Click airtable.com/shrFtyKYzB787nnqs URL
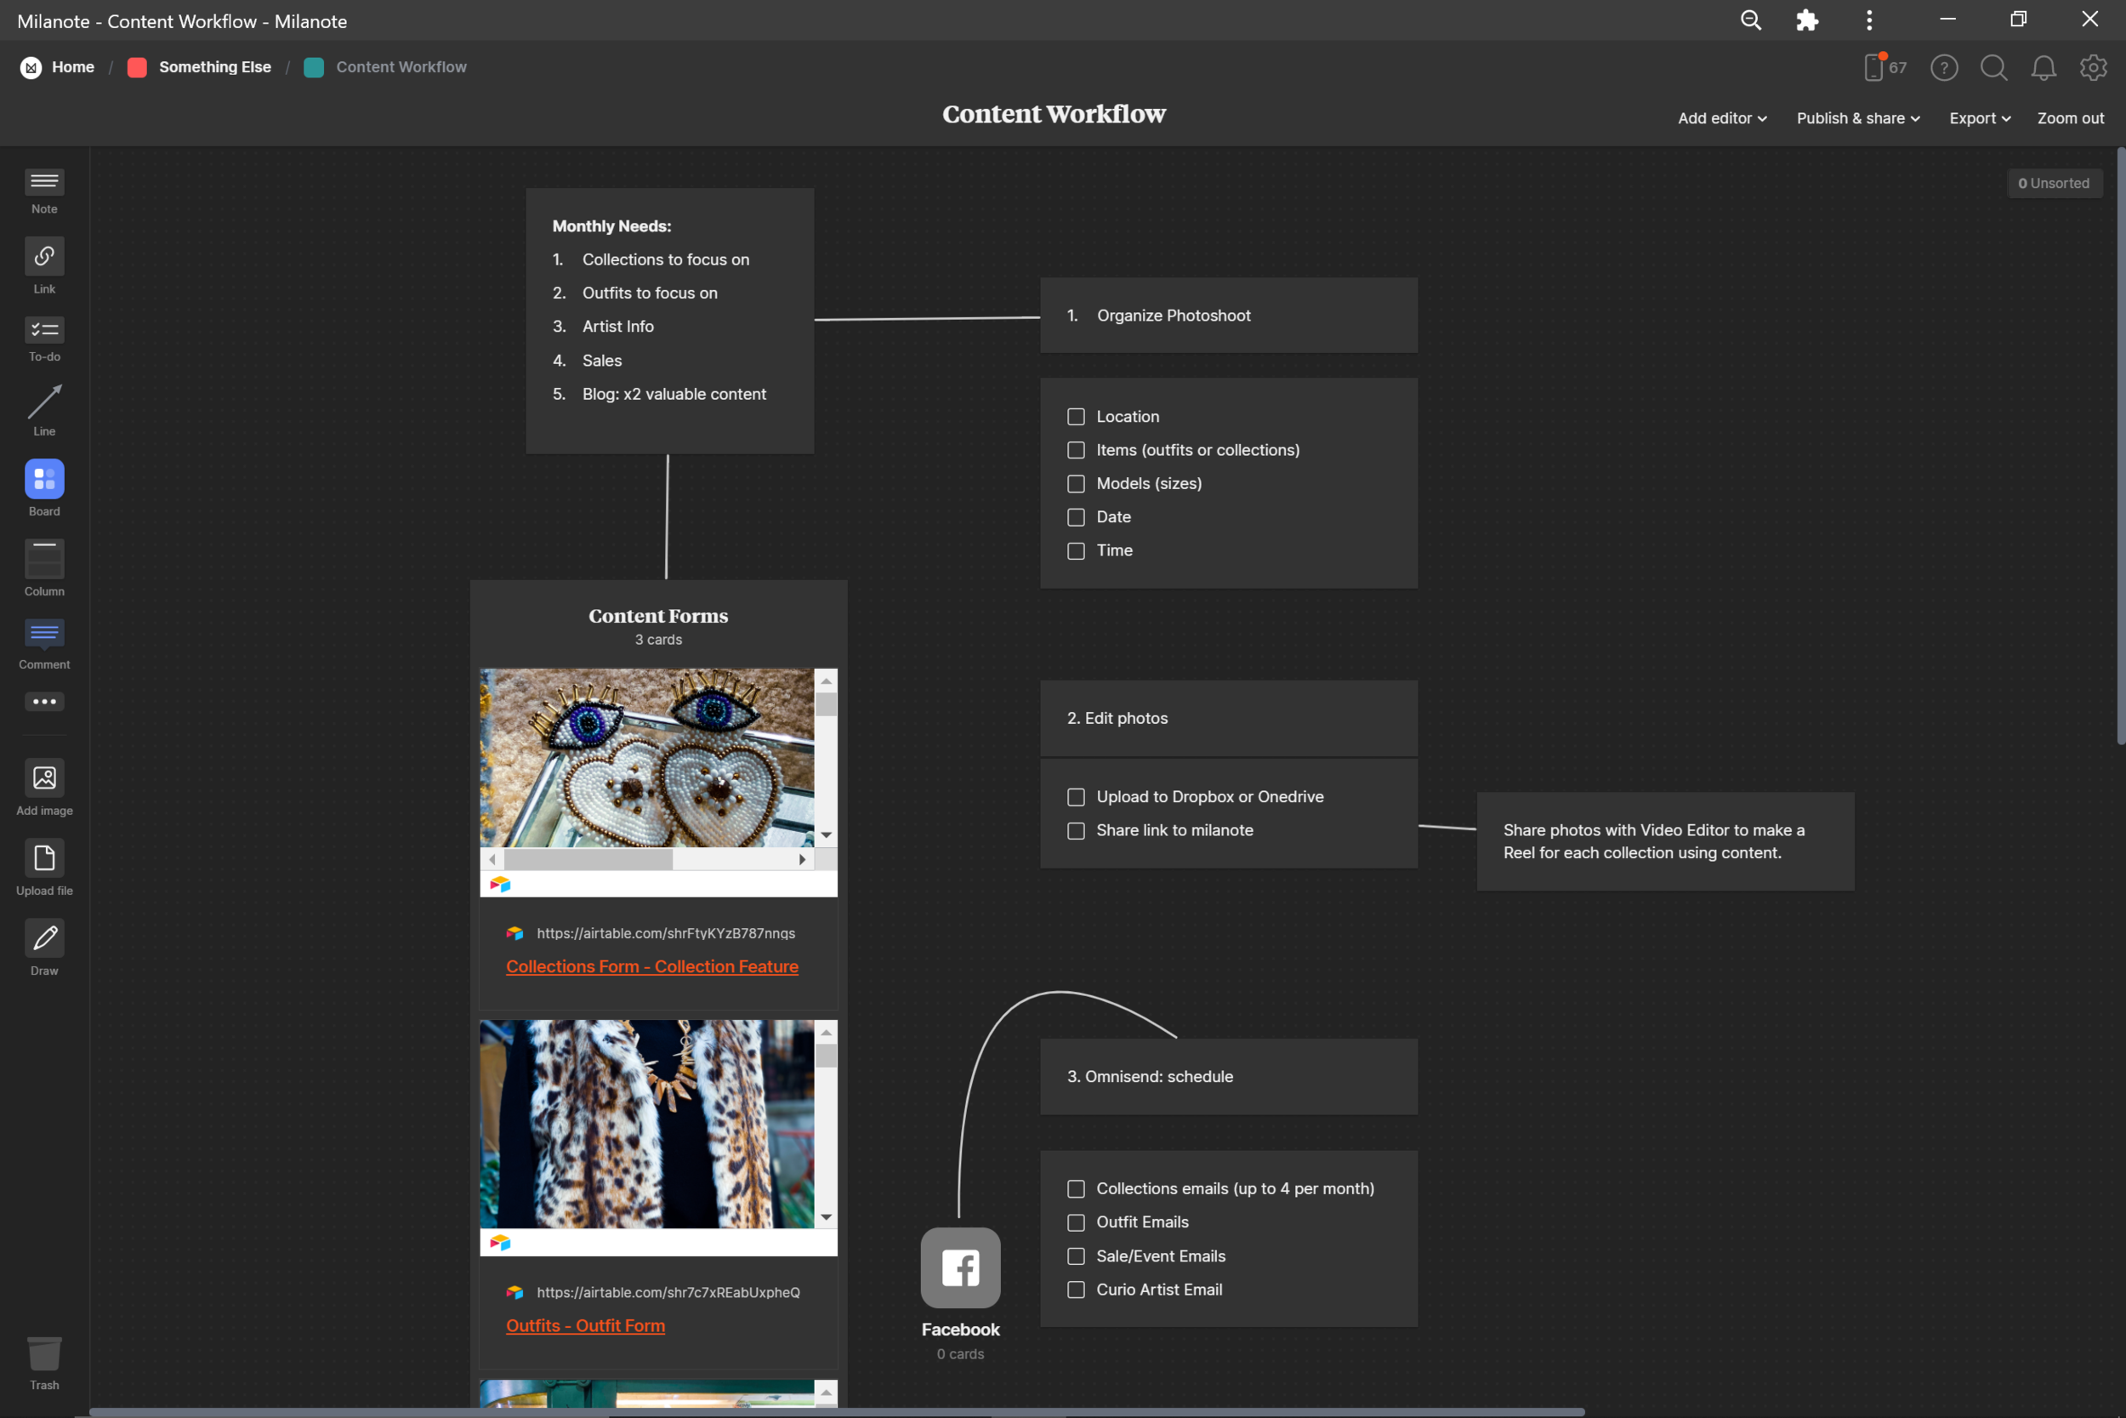The height and width of the screenshot is (1418, 2126). [665, 933]
